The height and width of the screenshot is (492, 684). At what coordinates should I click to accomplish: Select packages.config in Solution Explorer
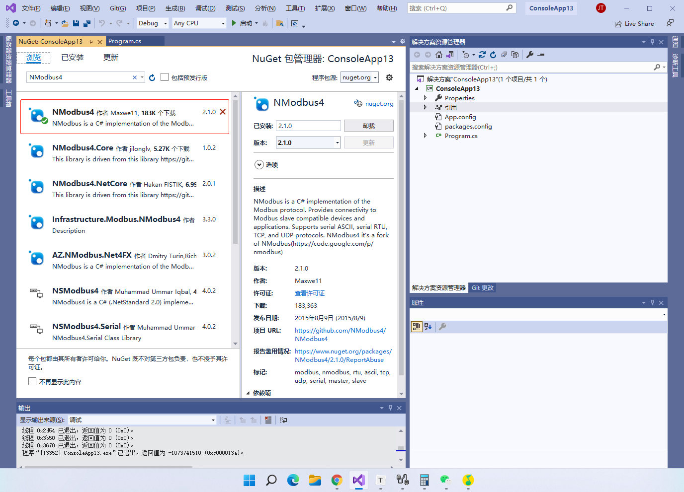click(x=468, y=126)
